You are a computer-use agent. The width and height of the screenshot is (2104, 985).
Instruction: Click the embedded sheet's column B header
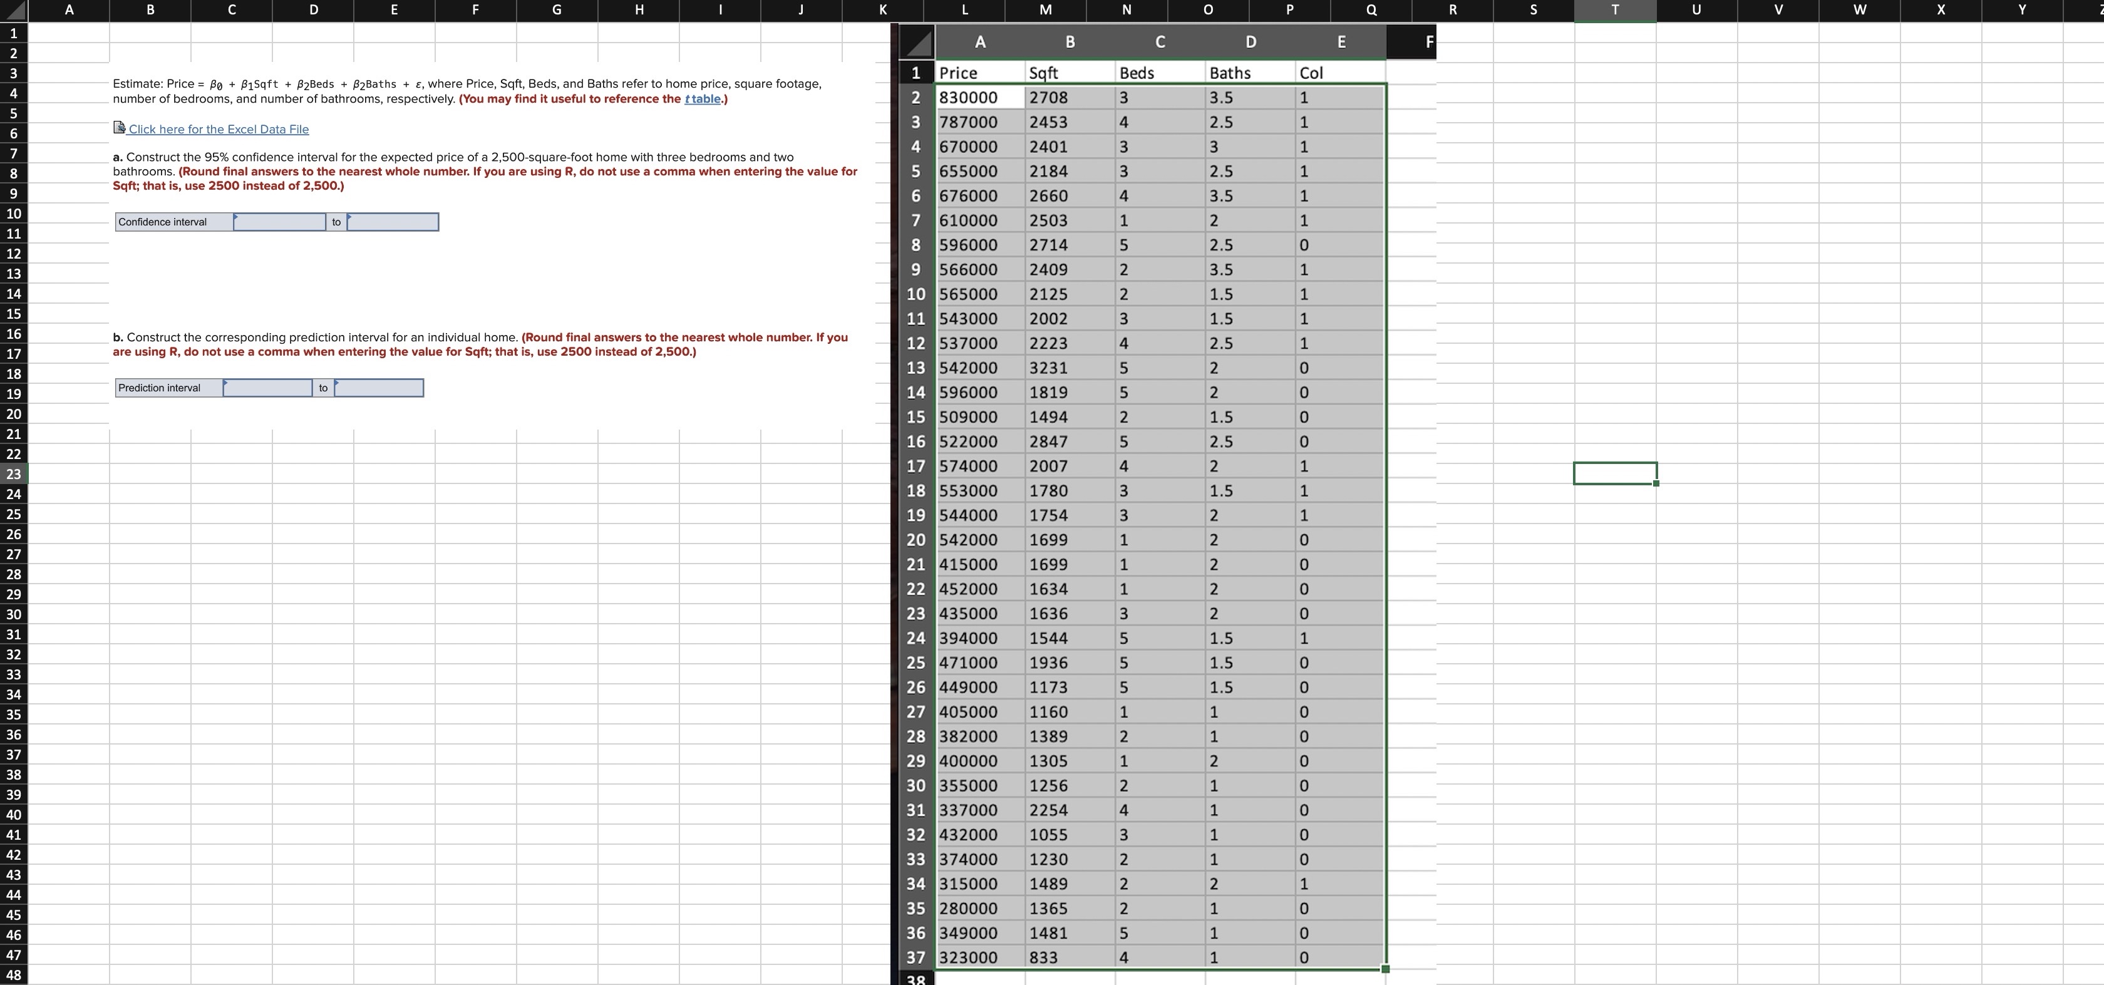[x=1070, y=43]
